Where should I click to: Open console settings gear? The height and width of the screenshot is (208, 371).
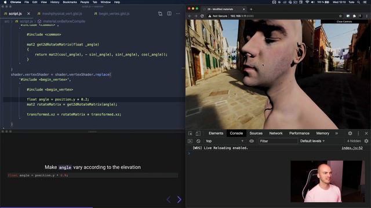click(366, 141)
